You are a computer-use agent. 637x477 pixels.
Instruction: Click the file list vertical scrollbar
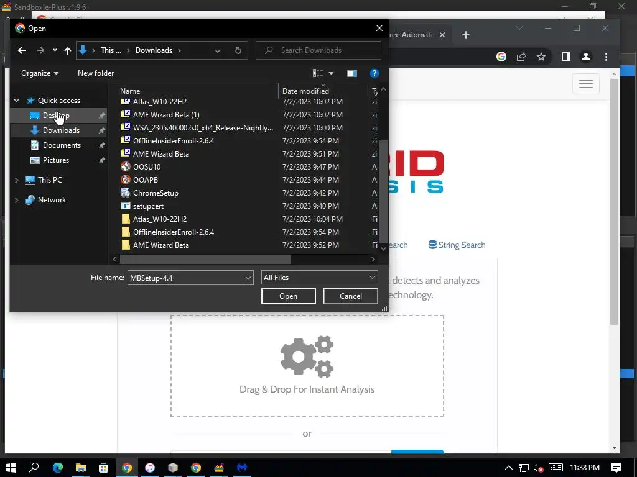tap(383, 191)
